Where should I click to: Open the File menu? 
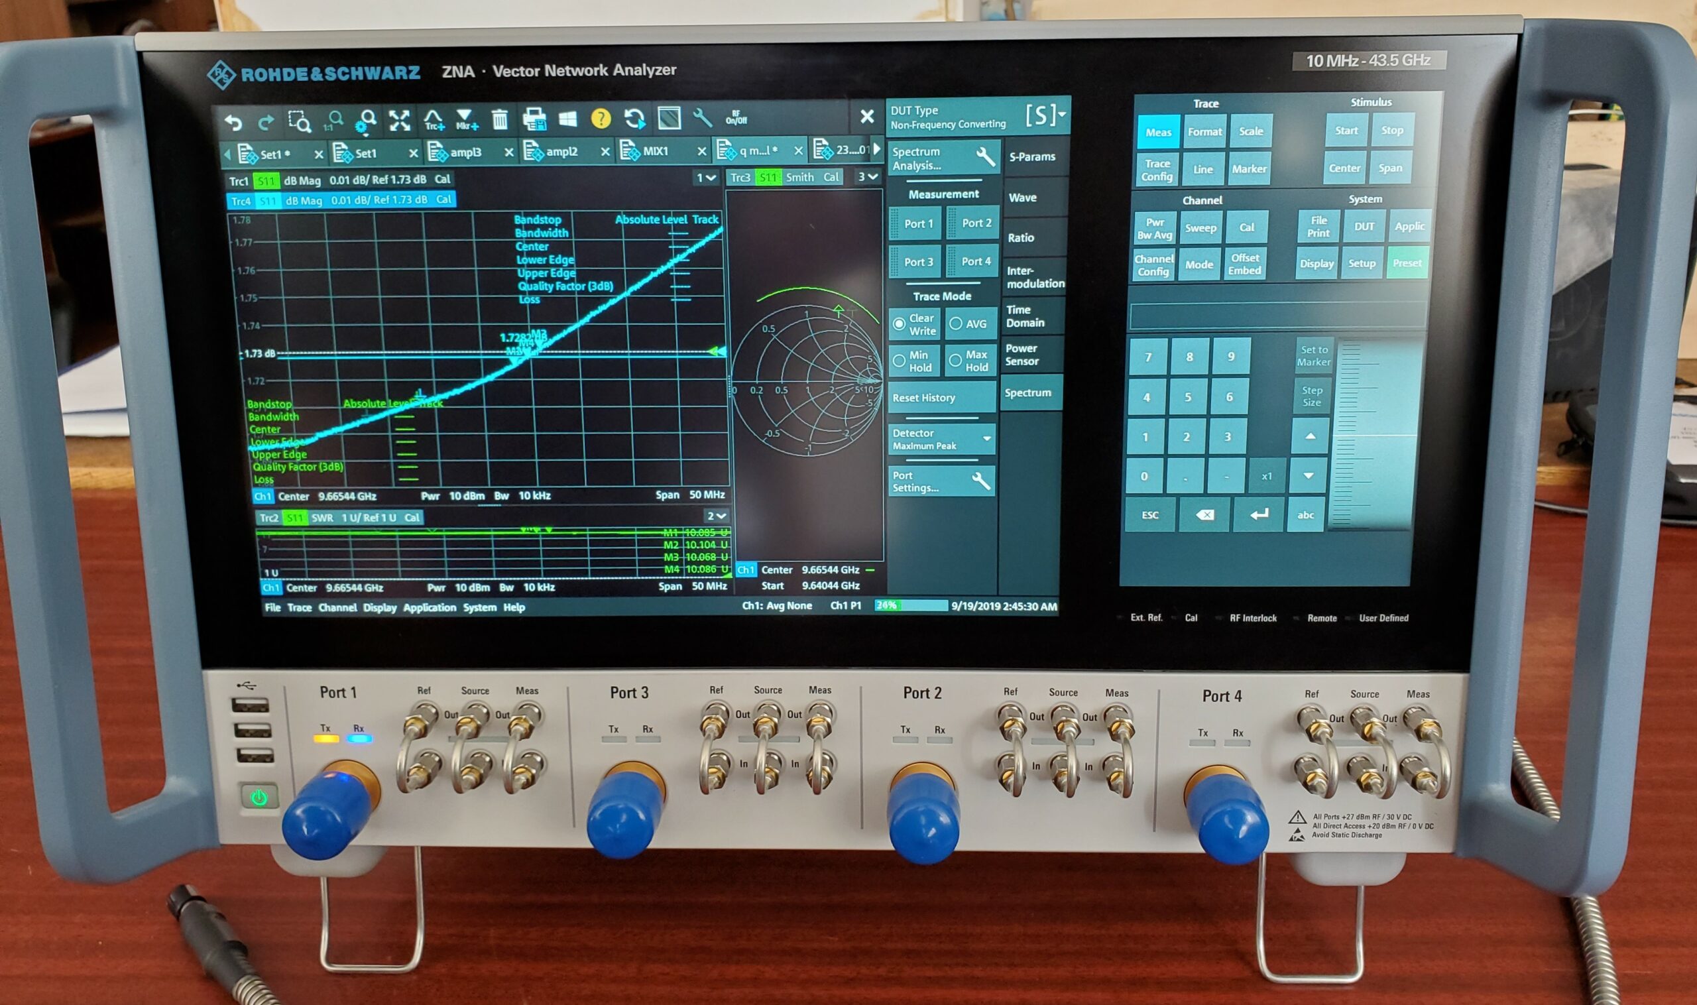[x=272, y=607]
